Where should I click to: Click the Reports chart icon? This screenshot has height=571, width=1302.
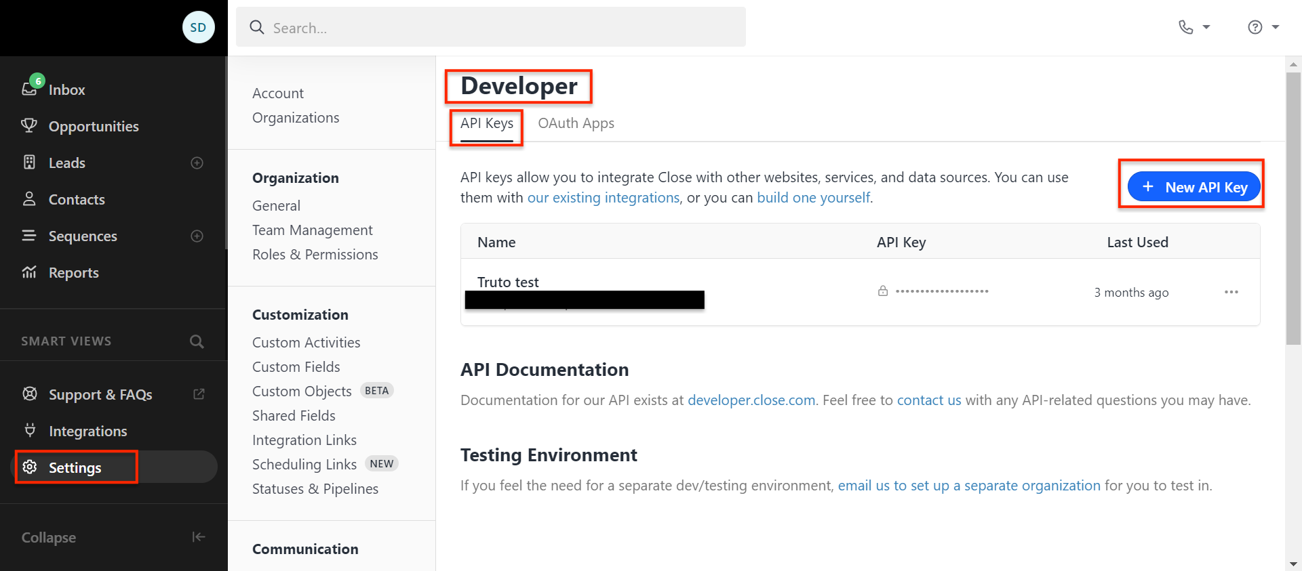coord(29,272)
